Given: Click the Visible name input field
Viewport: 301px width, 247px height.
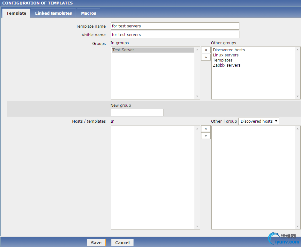Looking at the screenshot, I should click(x=175, y=35).
